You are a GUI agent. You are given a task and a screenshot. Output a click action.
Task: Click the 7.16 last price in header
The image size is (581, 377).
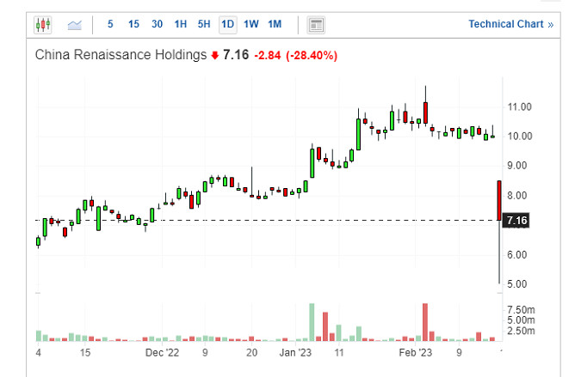236,55
